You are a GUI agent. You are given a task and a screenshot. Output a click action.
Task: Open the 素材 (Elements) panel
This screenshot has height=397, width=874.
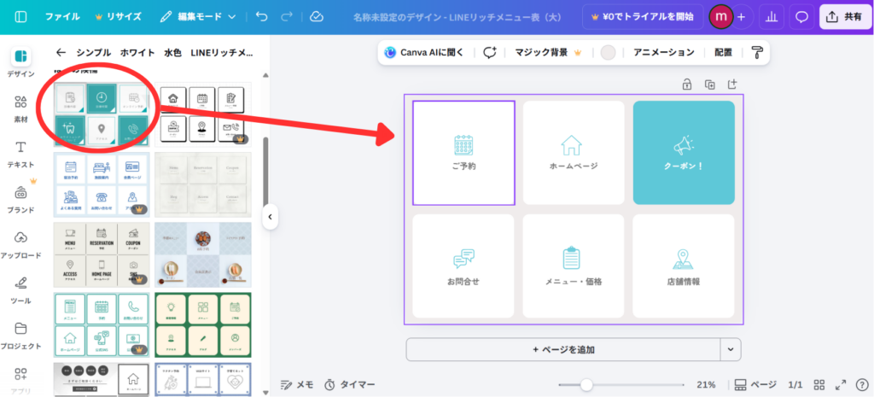[20, 108]
